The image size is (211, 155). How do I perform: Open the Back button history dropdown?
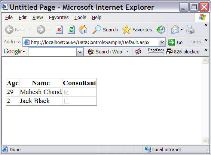pos(30,29)
